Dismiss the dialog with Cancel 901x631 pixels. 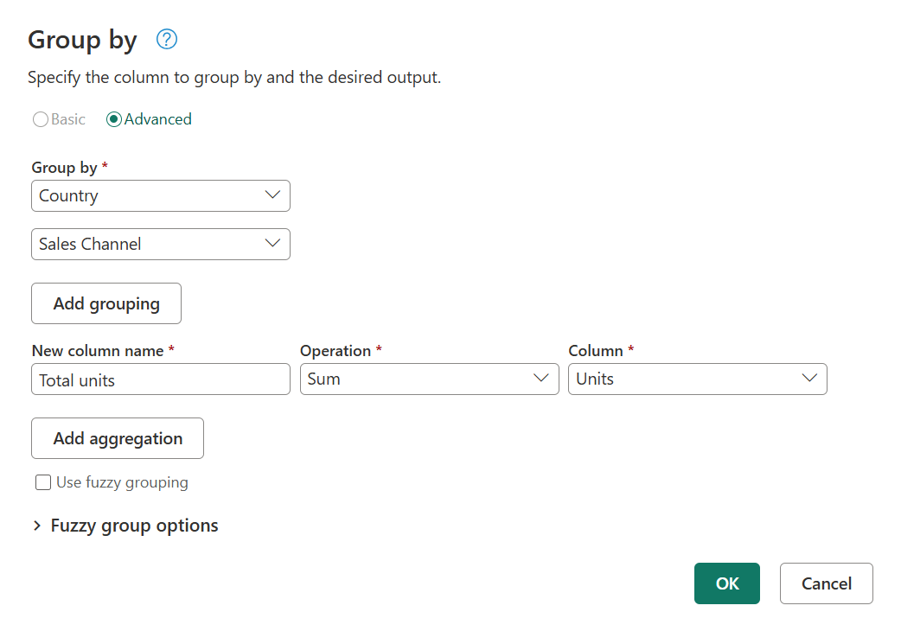[826, 583]
